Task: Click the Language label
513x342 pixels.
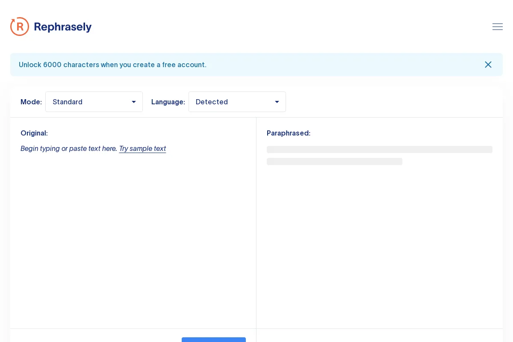Action: coord(168,102)
